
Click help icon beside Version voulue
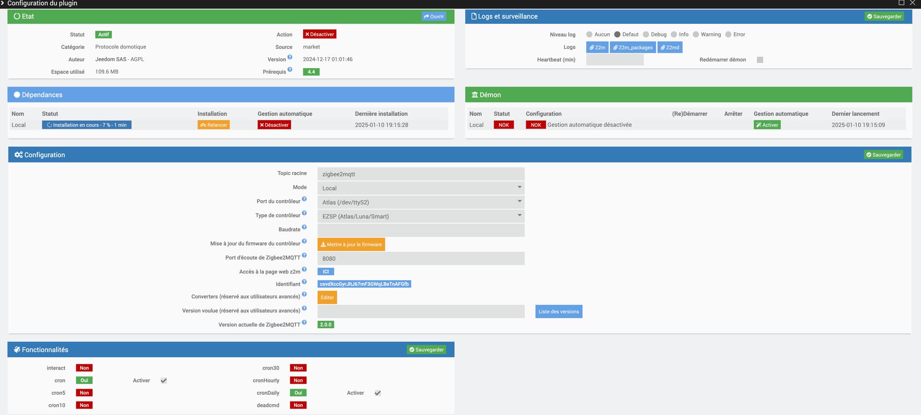click(x=304, y=308)
